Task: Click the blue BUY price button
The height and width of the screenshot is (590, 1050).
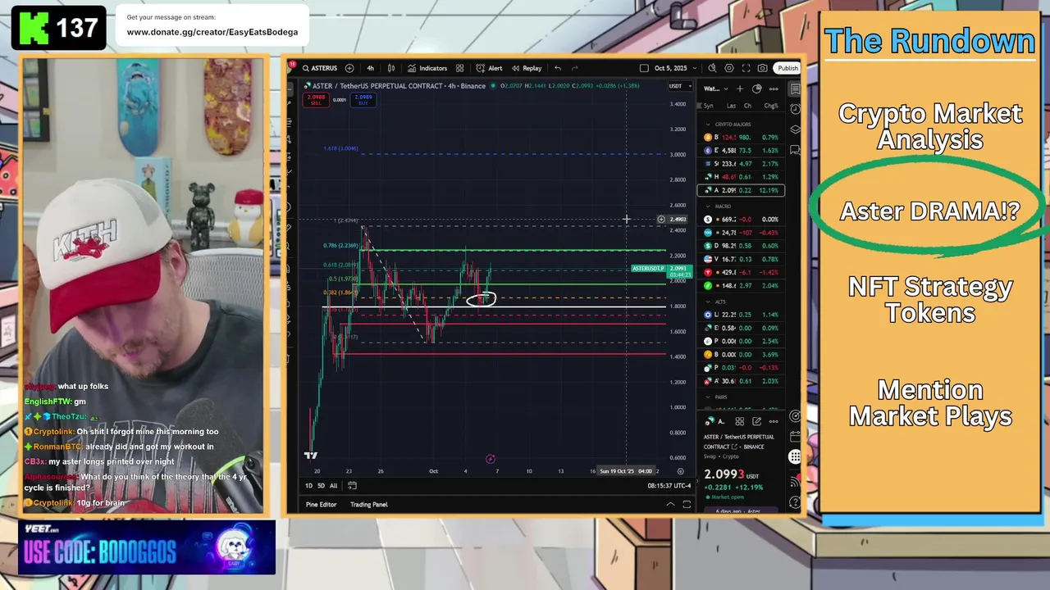Action: pyautogui.click(x=363, y=100)
